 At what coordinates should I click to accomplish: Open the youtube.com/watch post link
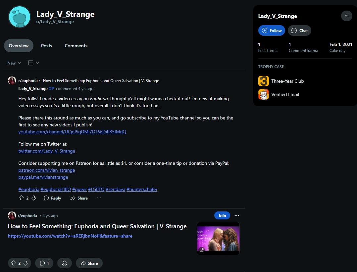(x=70, y=236)
